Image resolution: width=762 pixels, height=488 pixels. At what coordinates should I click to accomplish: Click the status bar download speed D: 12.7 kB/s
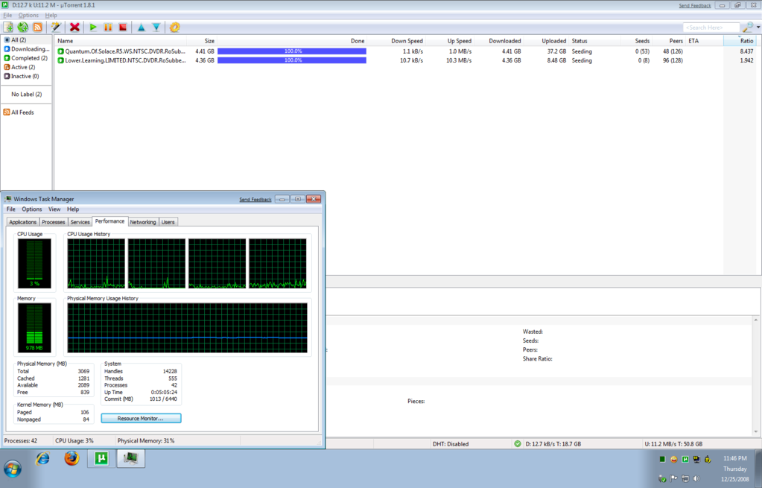pyautogui.click(x=553, y=444)
